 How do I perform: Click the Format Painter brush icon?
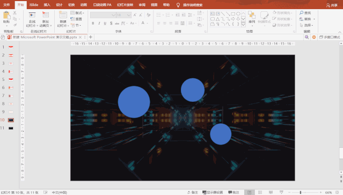[x=15, y=25]
